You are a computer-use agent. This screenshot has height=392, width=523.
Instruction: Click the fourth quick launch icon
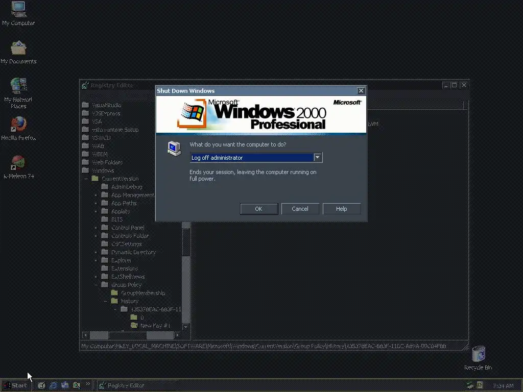[77, 385]
